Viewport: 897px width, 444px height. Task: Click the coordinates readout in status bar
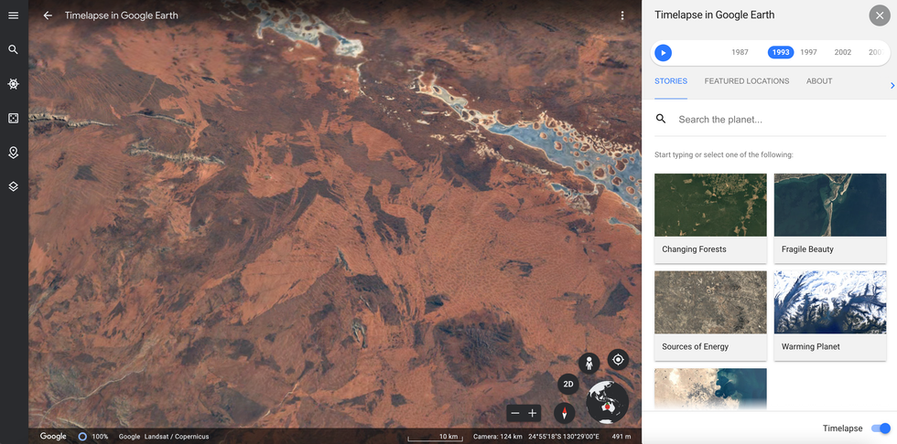click(564, 437)
